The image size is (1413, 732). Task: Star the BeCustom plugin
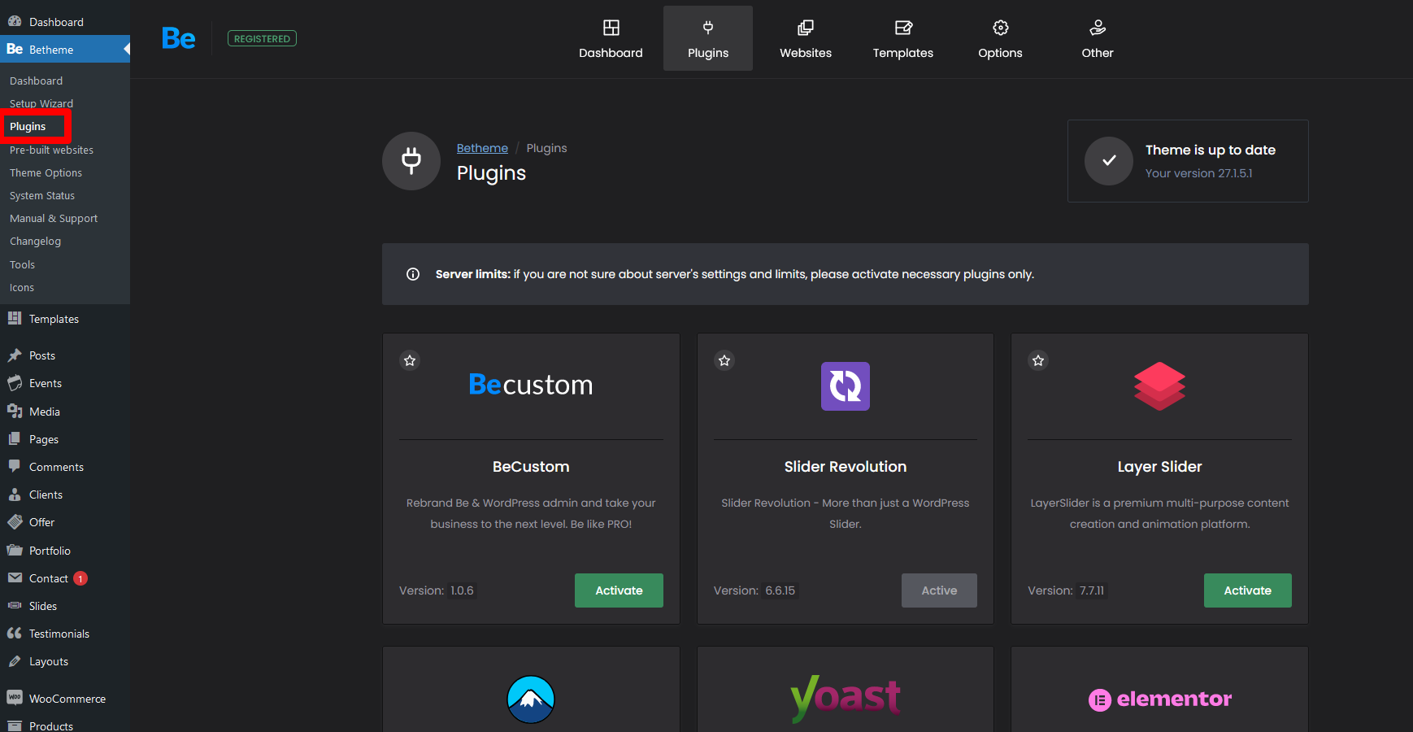410,360
